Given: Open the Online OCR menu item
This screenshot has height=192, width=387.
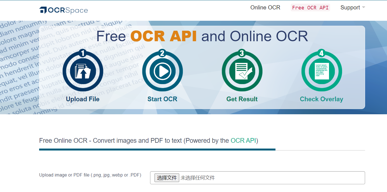Looking at the screenshot, I should point(265,7).
